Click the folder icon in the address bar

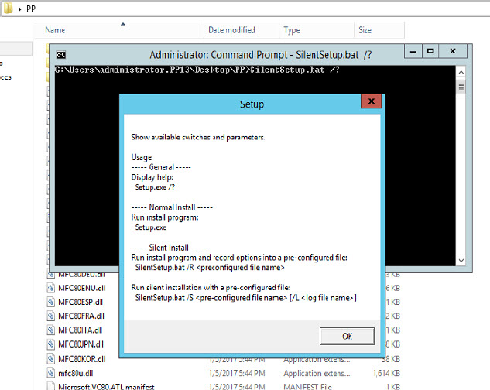point(8,9)
